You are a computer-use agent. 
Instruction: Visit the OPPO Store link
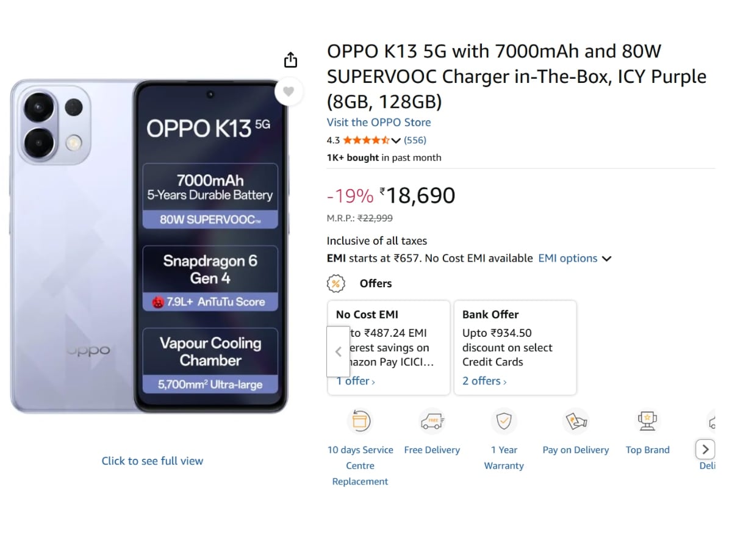click(x=379, y=122)
